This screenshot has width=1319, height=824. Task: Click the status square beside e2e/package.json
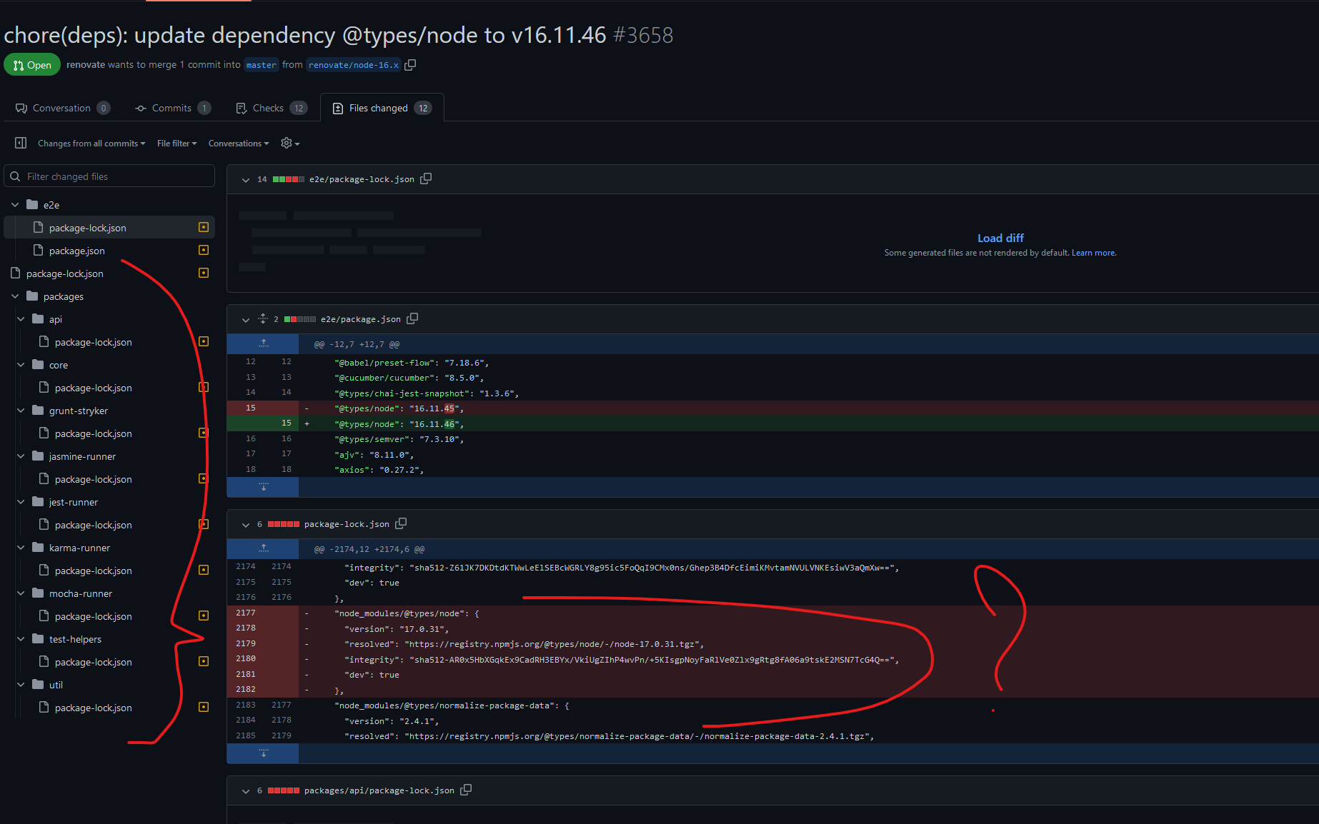[x=204, y=250]
